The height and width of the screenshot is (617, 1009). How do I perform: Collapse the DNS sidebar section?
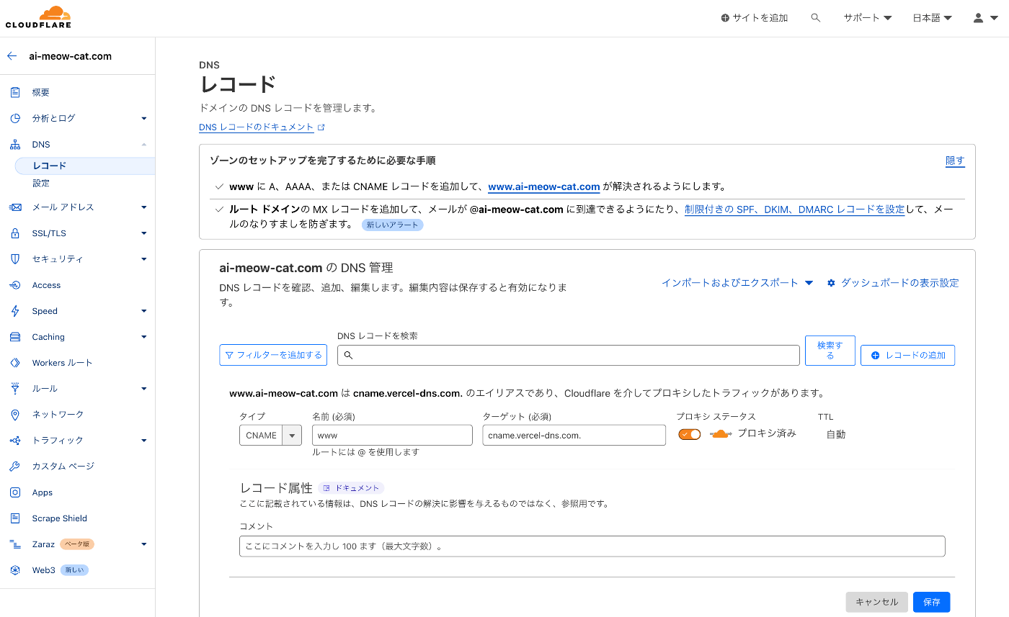pyautogui.click(x=144, y=145)
